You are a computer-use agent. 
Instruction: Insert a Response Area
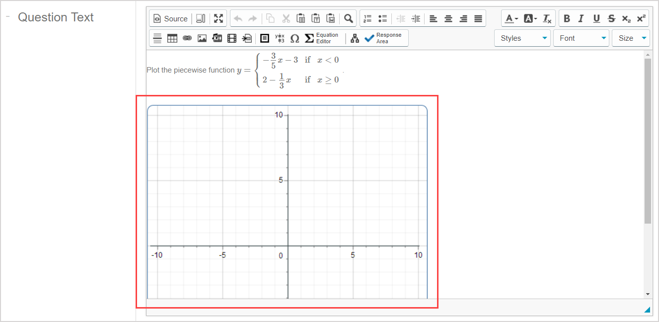pyautogui.click(x=384, y=38)
